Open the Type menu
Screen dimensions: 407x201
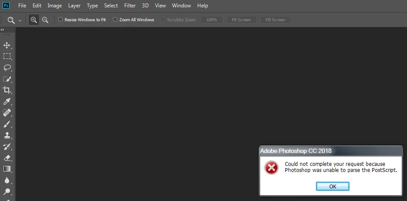click(92, 6)
